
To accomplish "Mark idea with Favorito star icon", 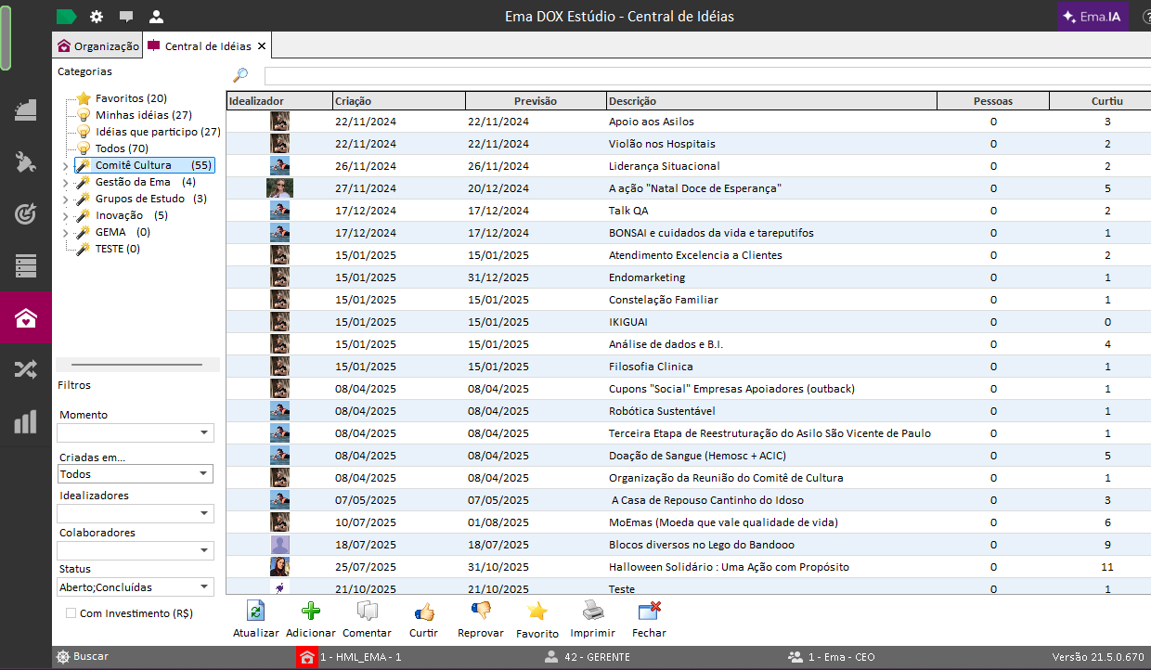I will tap(537, 612).
